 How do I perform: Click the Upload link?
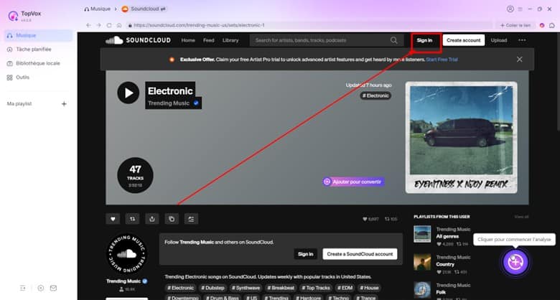tap(498, 40)
